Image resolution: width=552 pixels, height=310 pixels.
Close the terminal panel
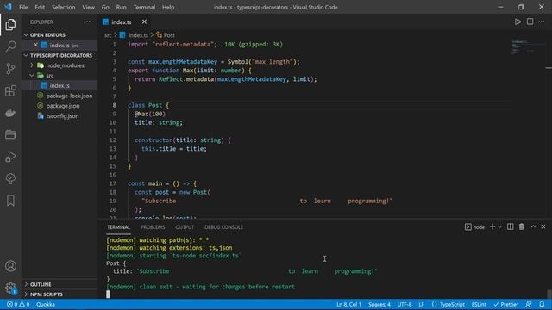click(543, 226)
